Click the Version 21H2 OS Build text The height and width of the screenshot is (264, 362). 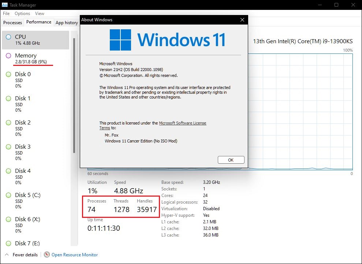coord(131,70)
